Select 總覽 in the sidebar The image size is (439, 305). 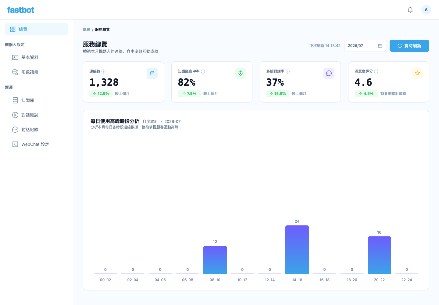(x=36, y=29)
